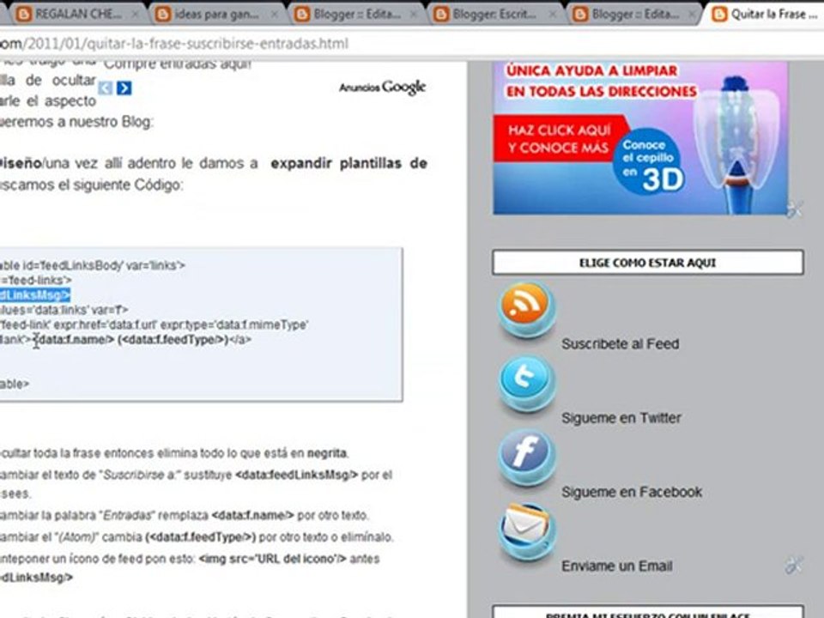Click the wrench icon beside 'Enviame un Email'
The height and width of the screenshot is (618, 824).
[x=793, y=566]
